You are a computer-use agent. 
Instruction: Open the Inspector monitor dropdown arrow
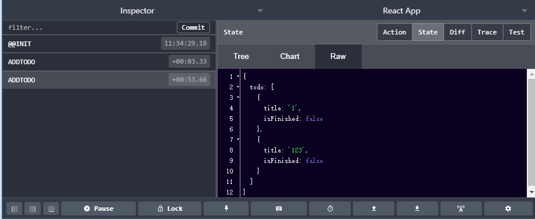click(x=260, y=11)
